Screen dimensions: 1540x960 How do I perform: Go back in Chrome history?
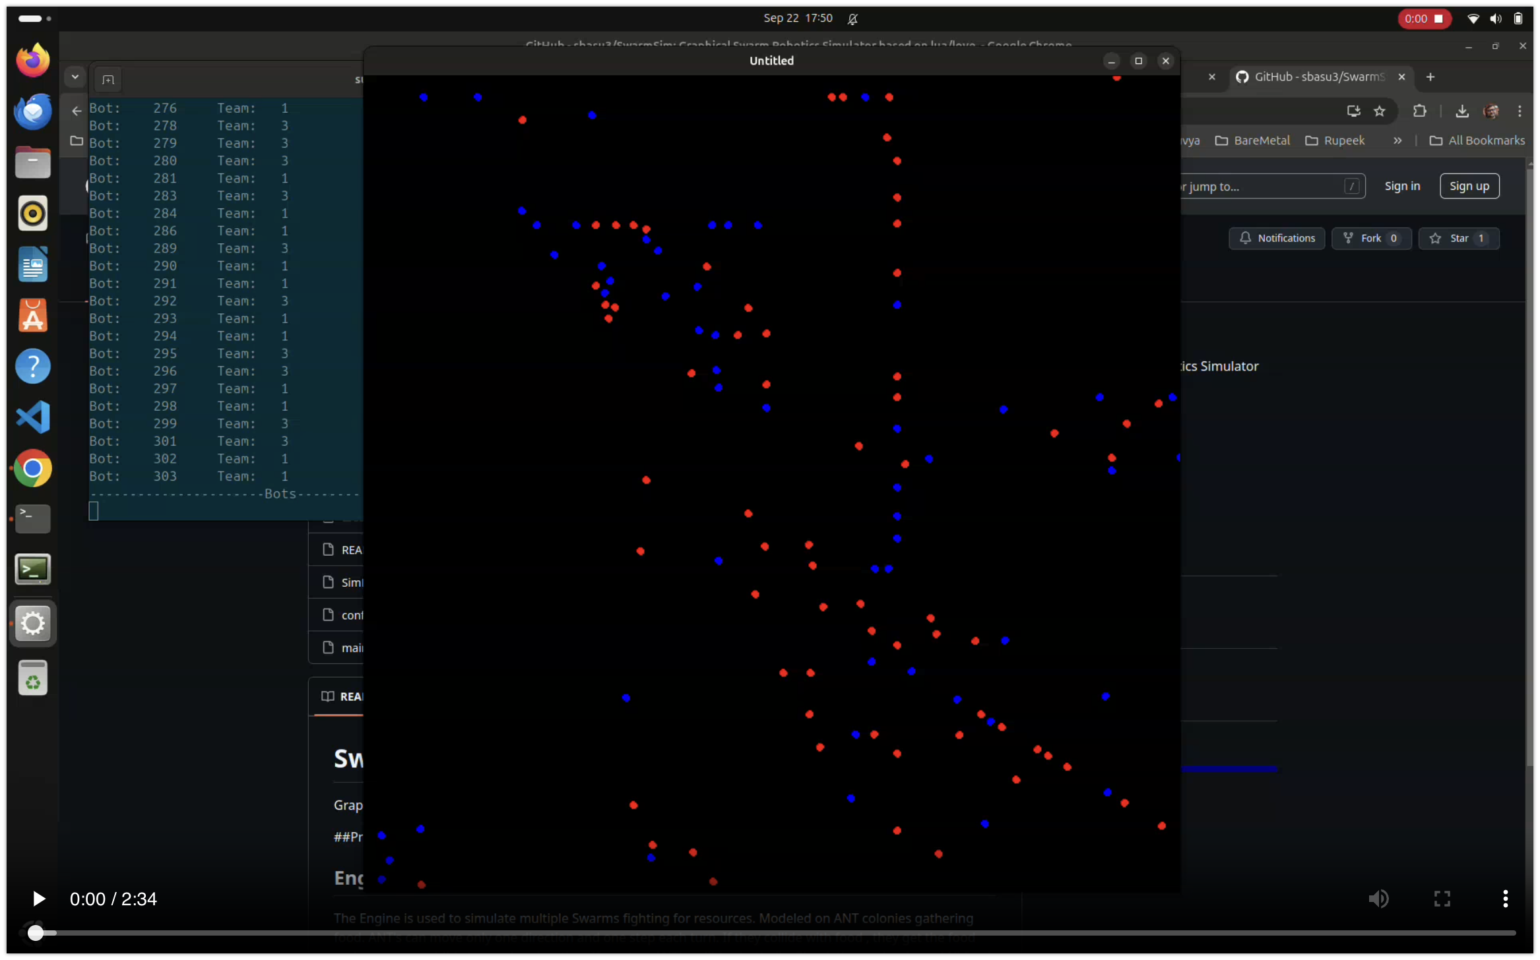77,111
